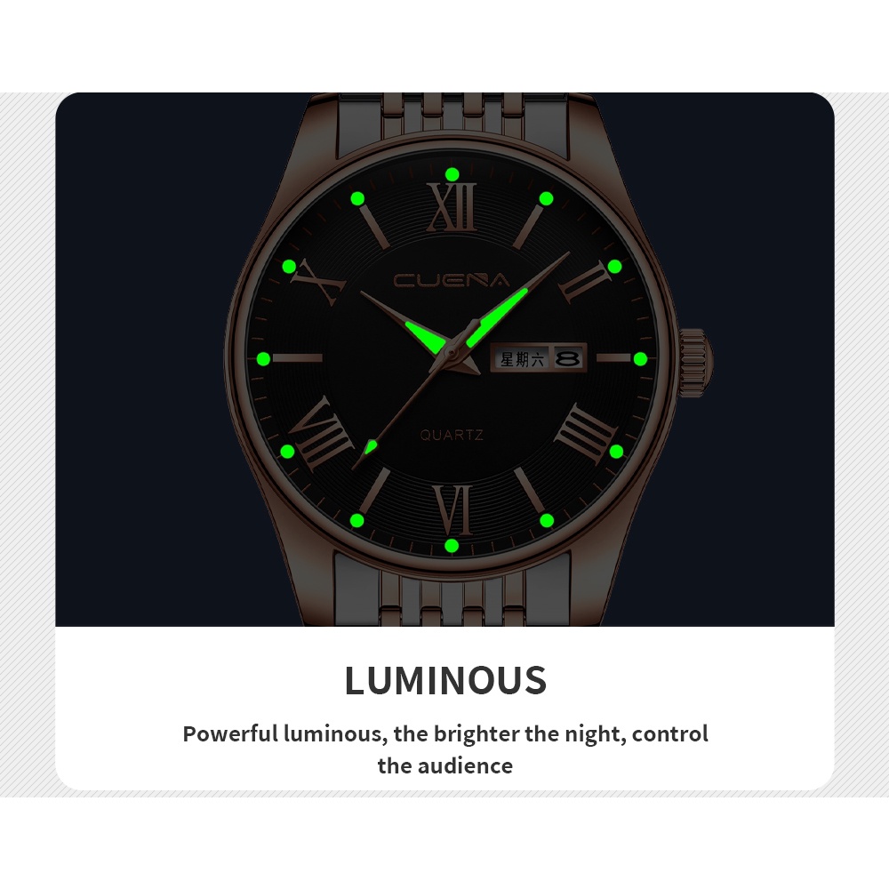The width and height of the screenshot is (889, 889).
Task: Click the Roman numeral VI marker
Action: coord(453,509)
